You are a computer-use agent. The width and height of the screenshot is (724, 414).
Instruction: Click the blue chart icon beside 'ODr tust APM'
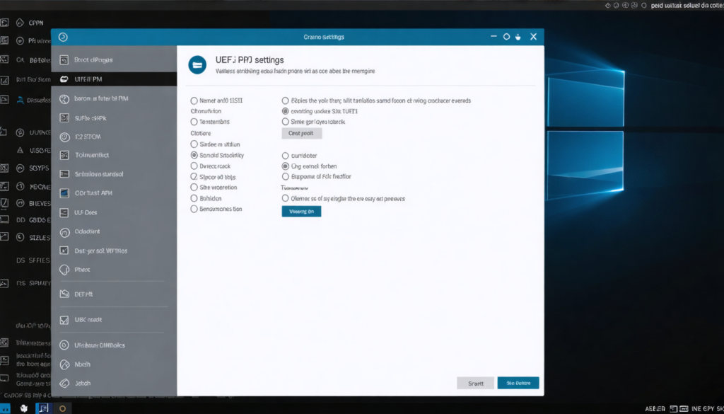(x=64, y=193)
